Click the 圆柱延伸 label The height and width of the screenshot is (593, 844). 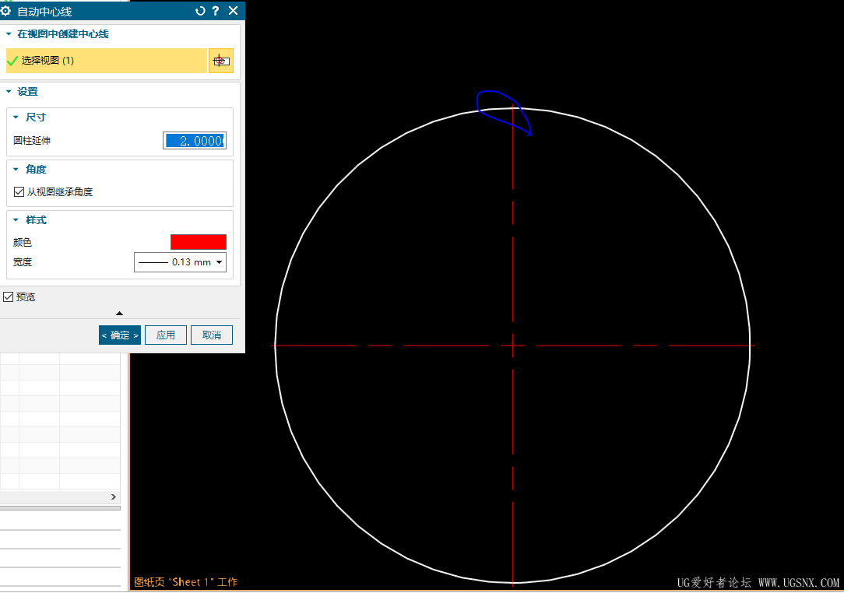click(x=32, y=140)
